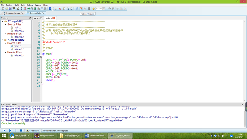Screen dimensions: 247x139
Task: Click the Save Project icon
Action: coord(10,9)
